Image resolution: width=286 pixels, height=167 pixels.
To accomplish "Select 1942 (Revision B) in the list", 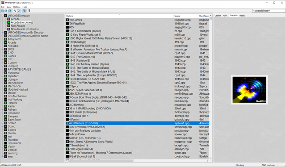I will (x=80, y=61).
